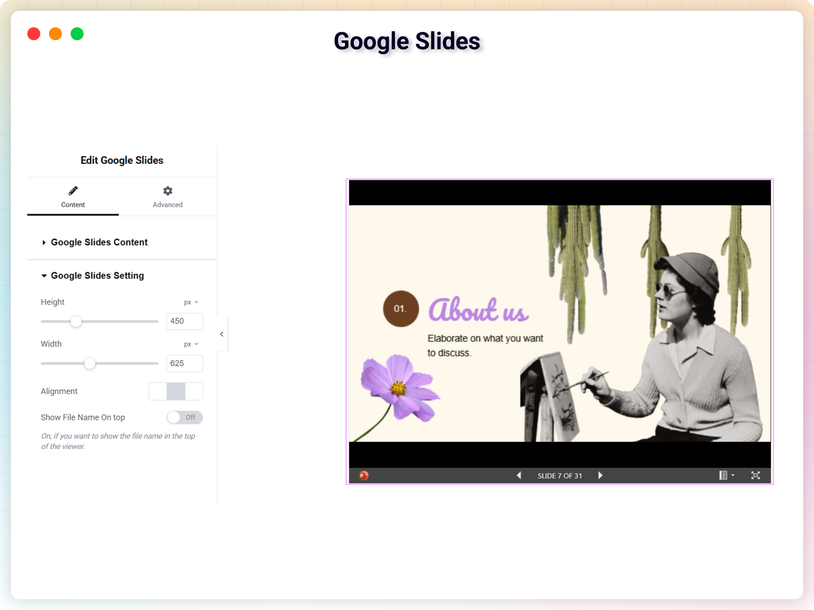Viewport: 814px width, 610px height.
Task: Collapse the editor panel with chevron arrow
Action: click(222, 334)
